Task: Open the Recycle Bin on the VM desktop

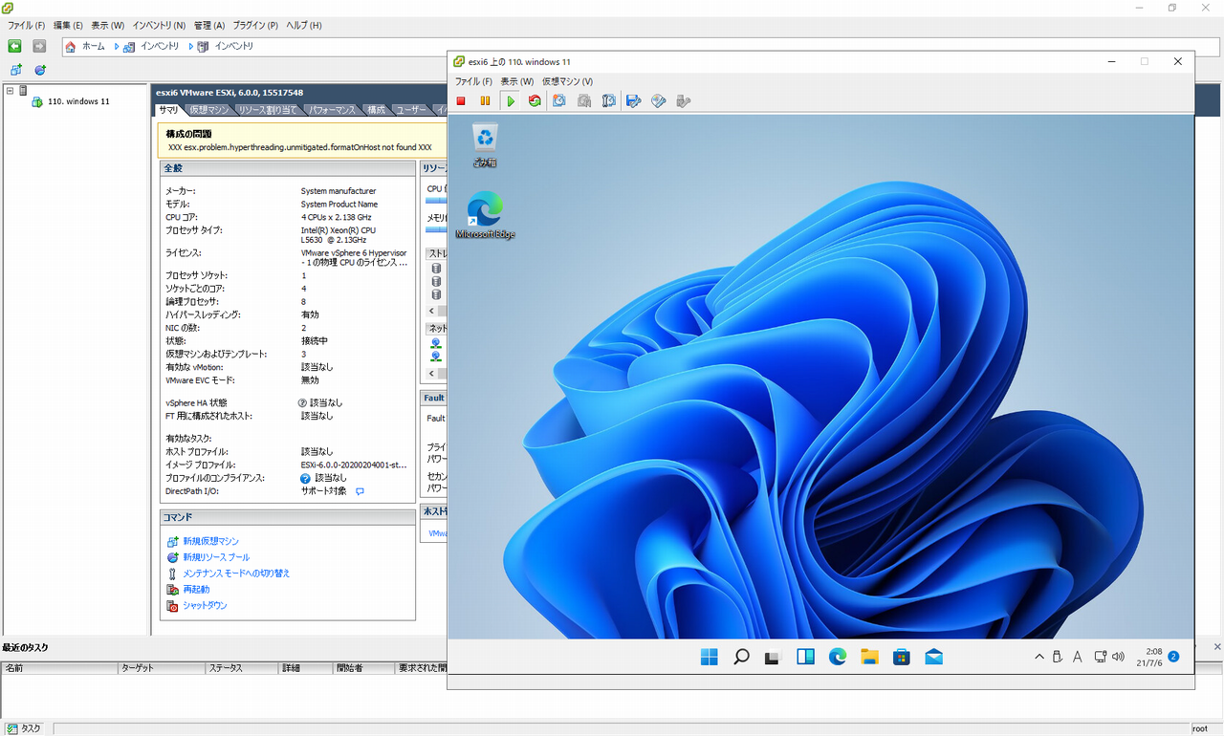Action: [x=486, y=145]
